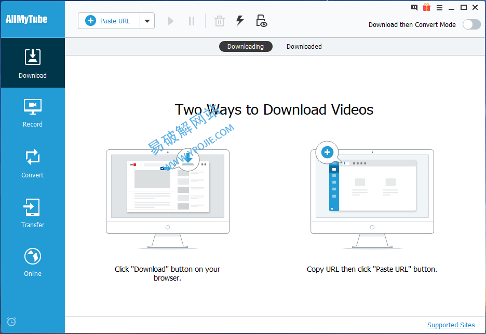The width and height of the screenshot is (486, 334).
Task: Start downloads with the play button
Action: (x=170, y=21)
